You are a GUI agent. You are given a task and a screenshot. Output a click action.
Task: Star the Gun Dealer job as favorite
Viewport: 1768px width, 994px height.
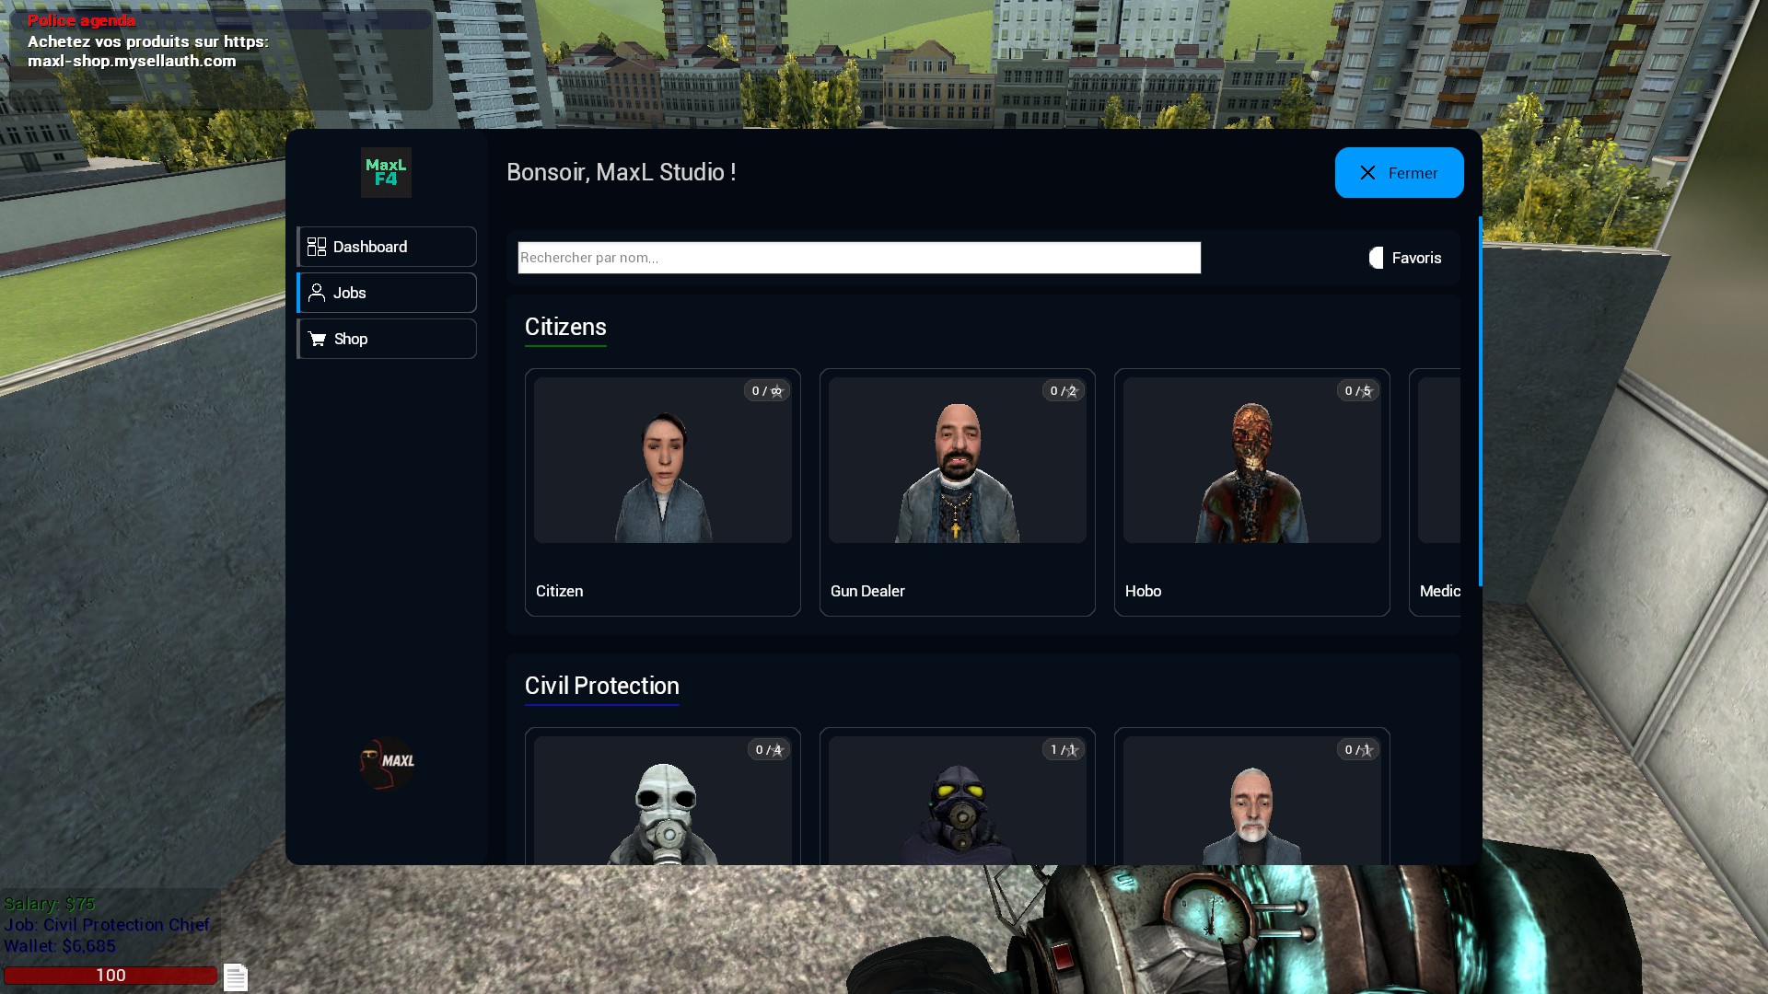1072,391
